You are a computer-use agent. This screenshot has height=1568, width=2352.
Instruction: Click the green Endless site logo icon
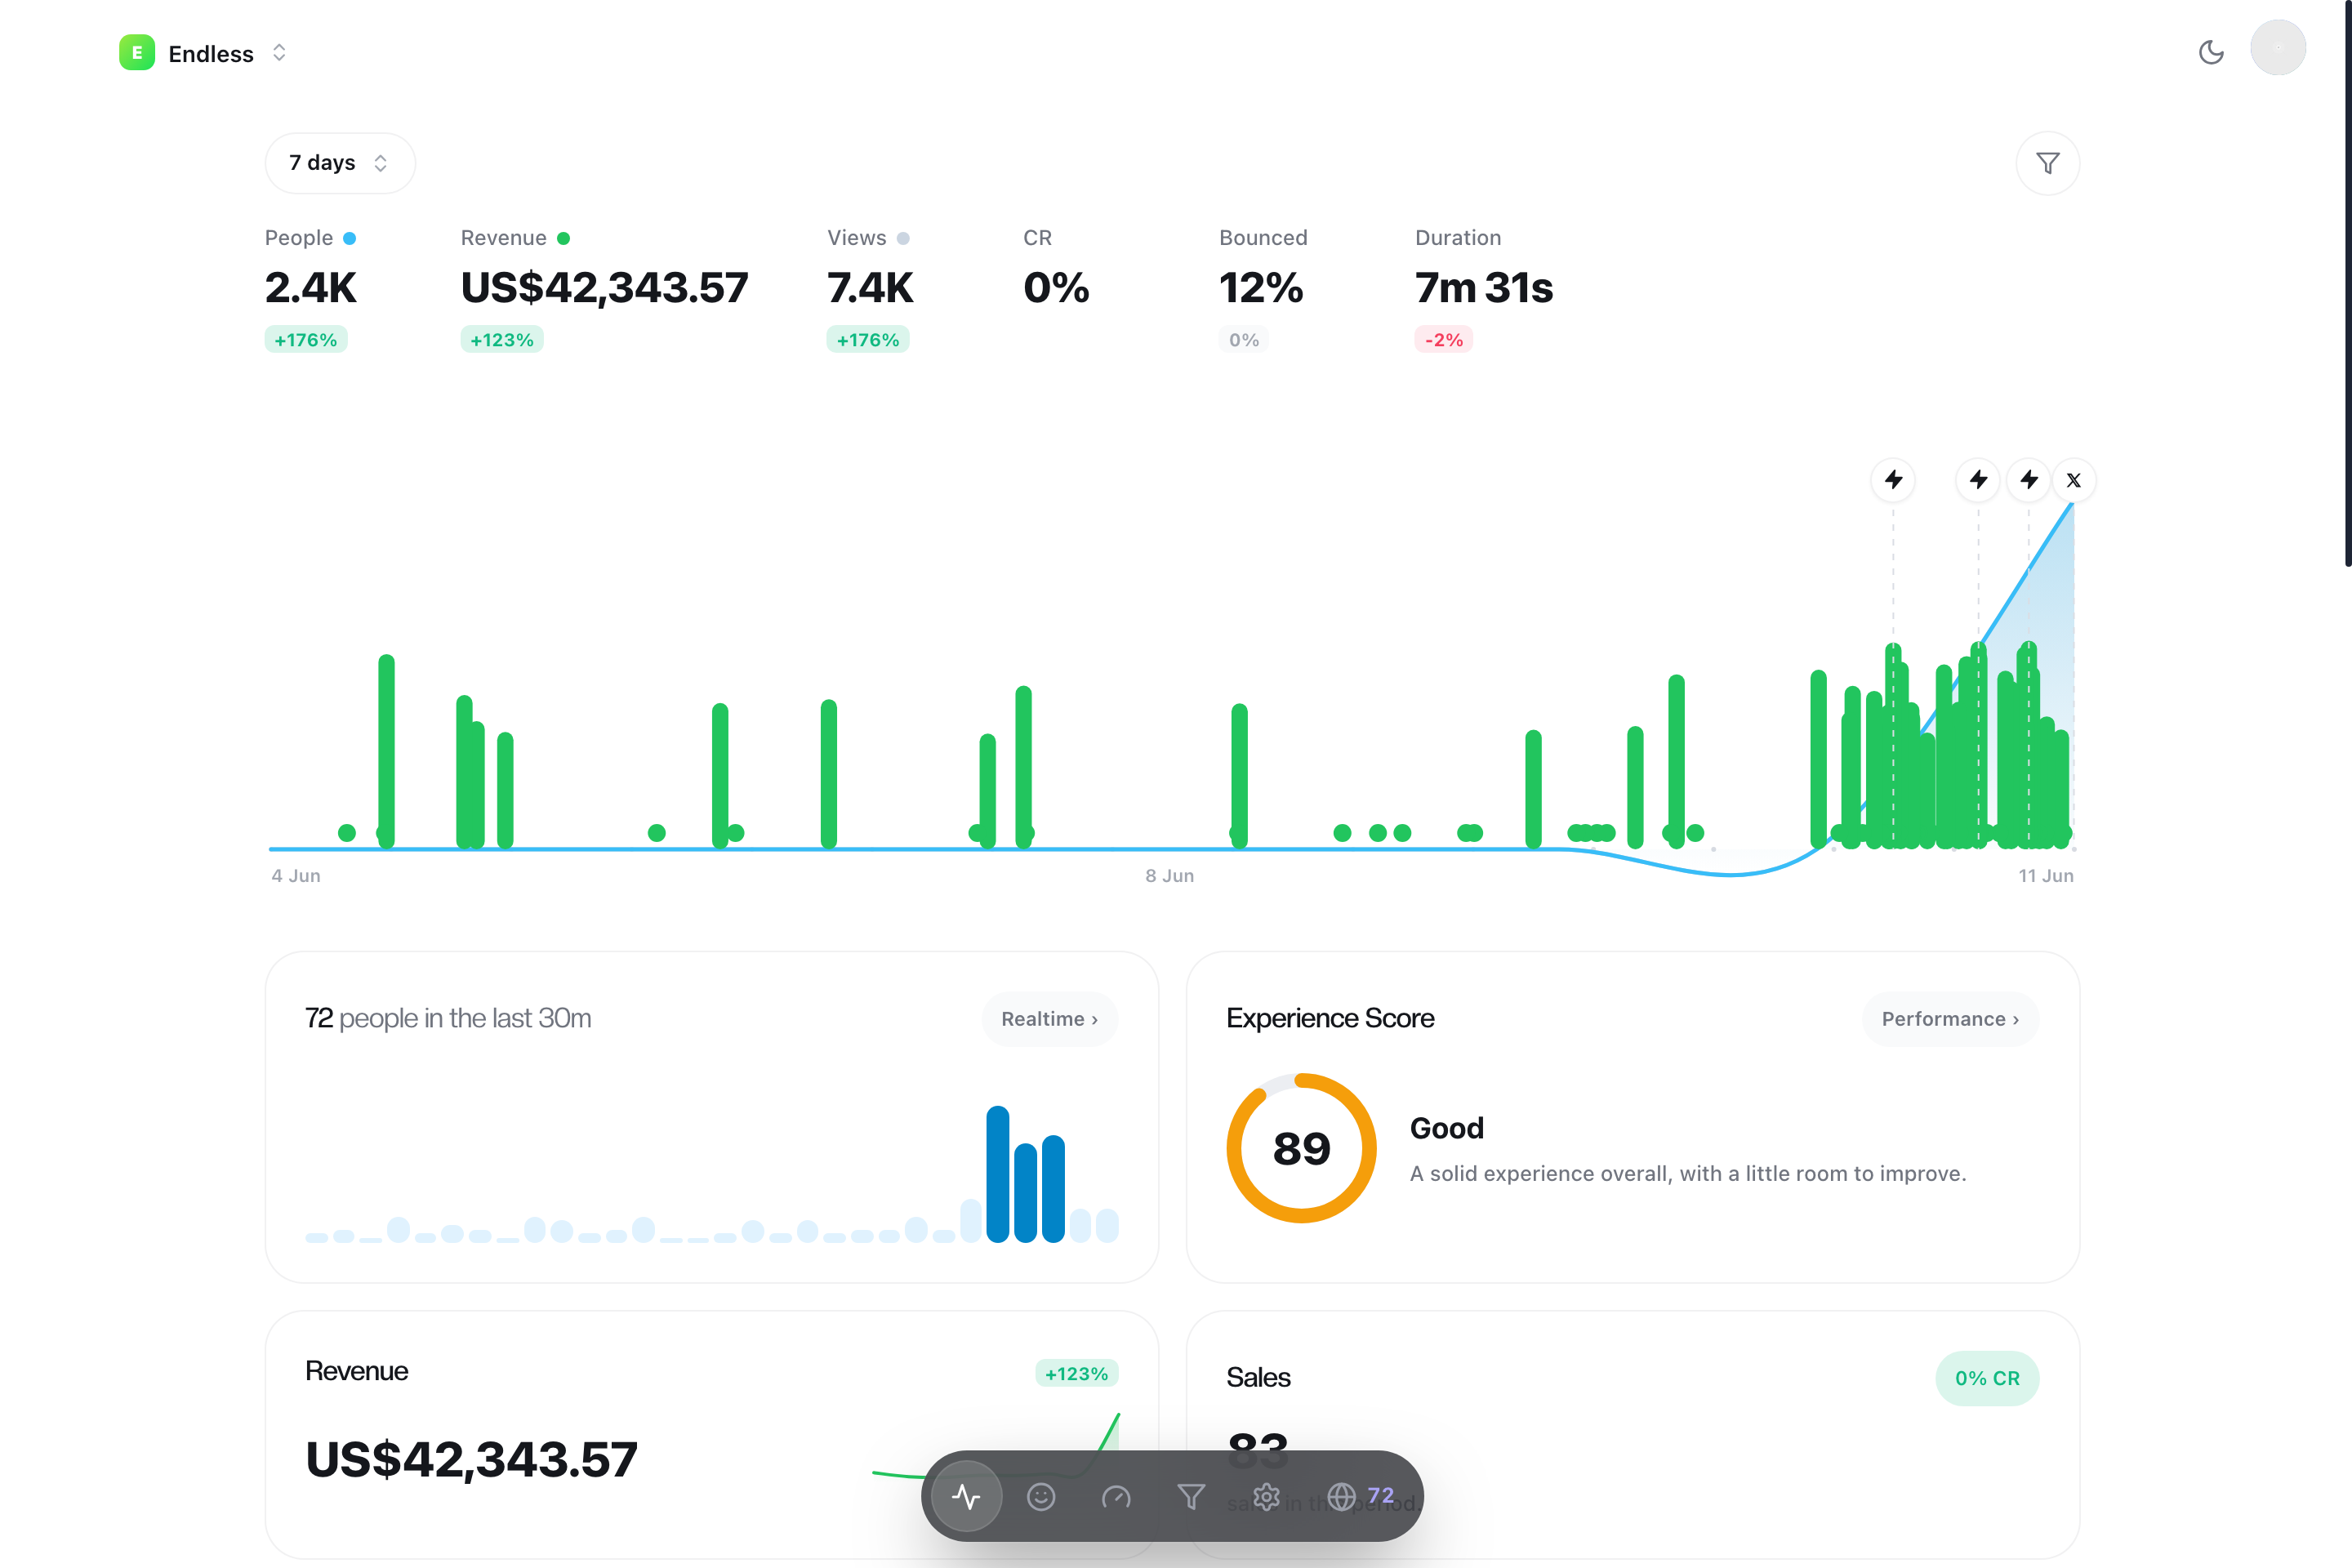tap(137, 53)
